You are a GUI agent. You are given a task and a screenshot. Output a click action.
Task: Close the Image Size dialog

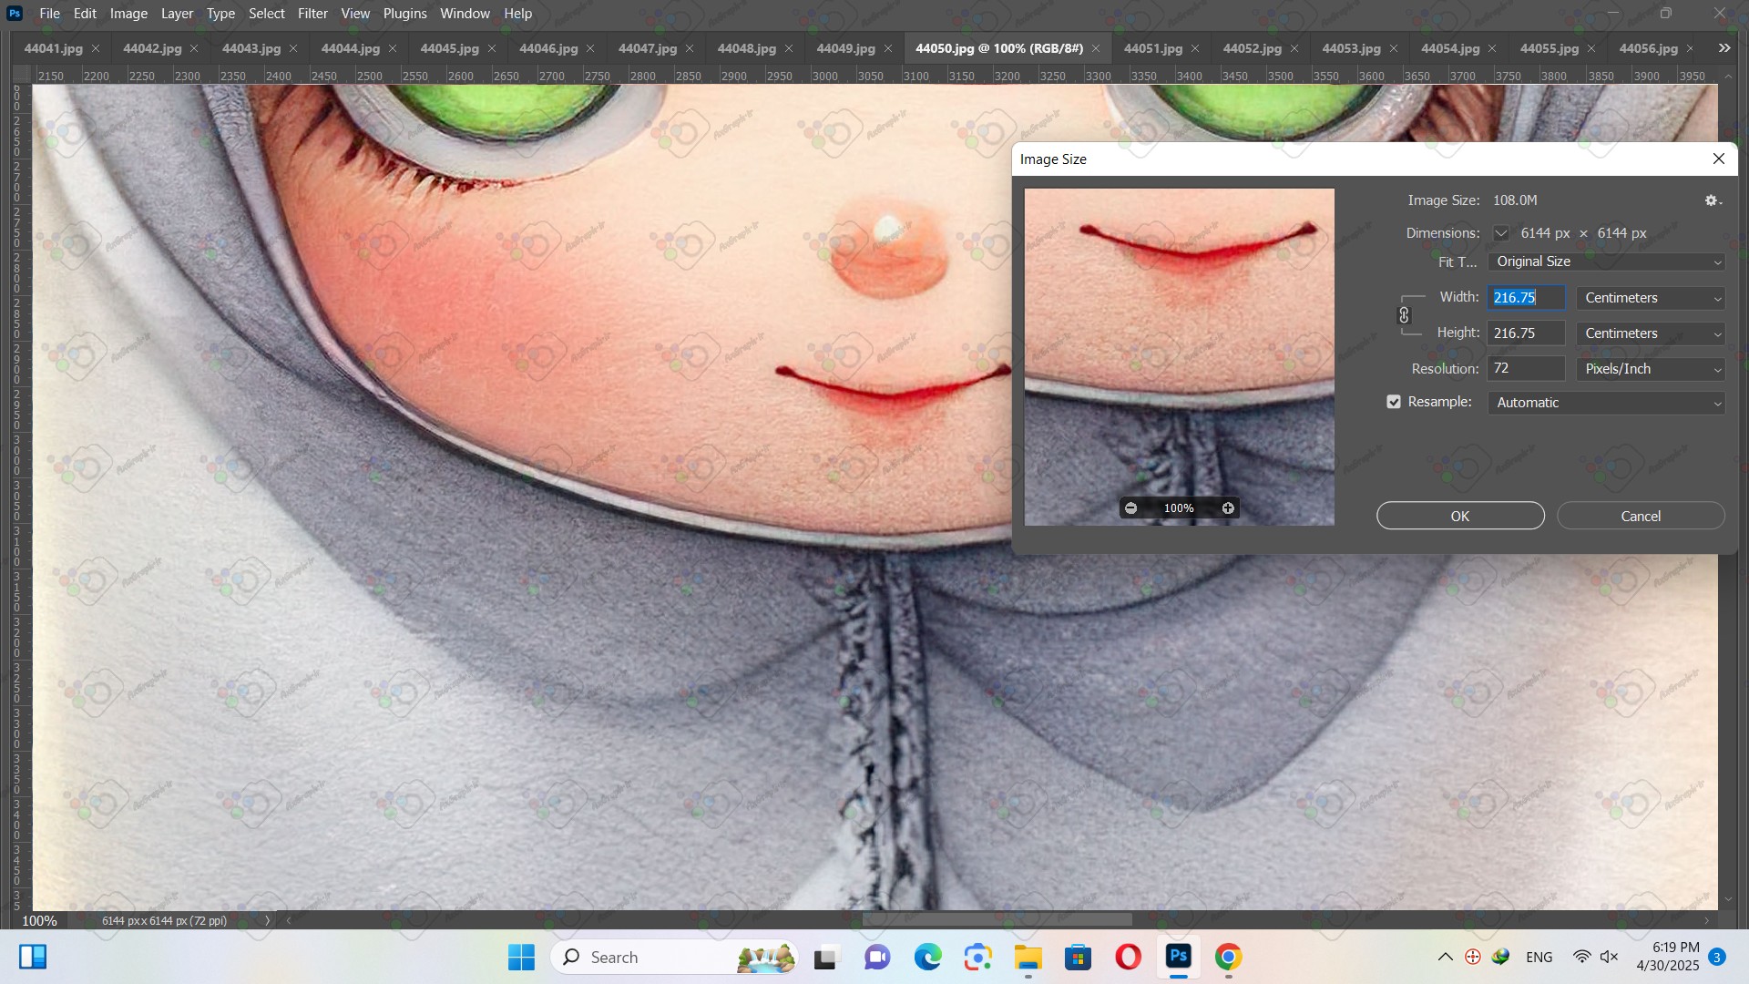click(x=1719, y=159)
